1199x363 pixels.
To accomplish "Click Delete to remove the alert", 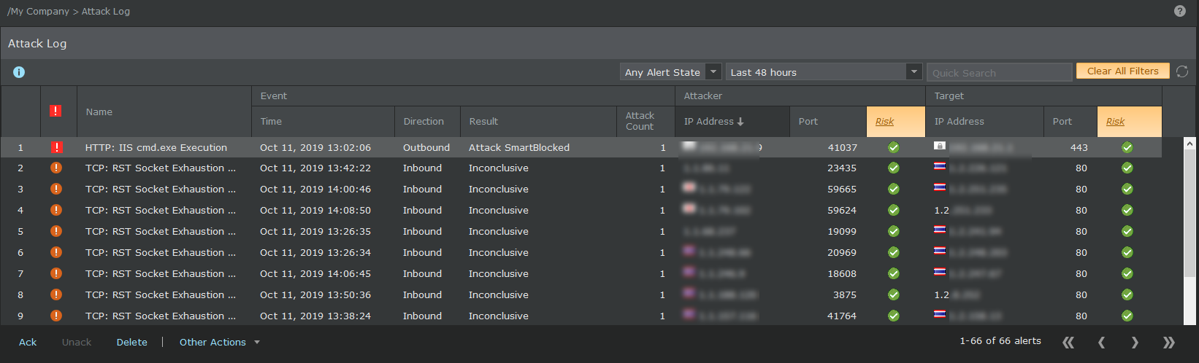I will pyautogui.click(x=132, y=342).
